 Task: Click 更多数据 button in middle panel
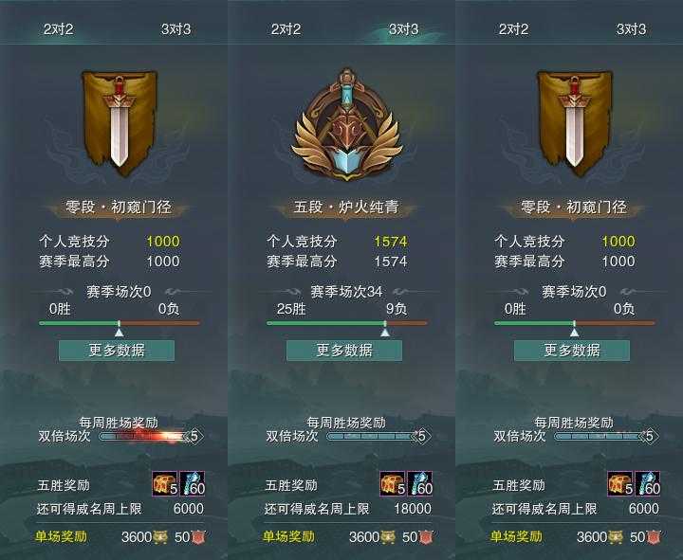tap(344, 351)
